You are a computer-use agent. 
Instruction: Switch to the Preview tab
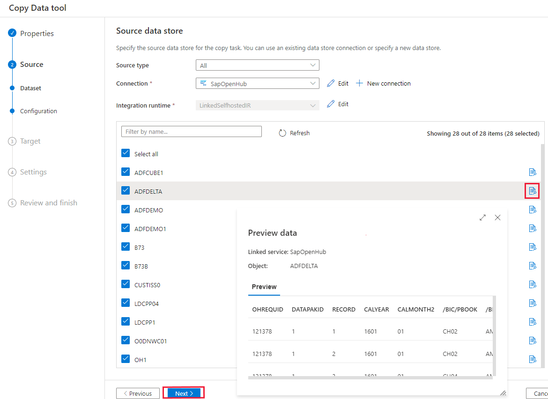tap(264, 287)
